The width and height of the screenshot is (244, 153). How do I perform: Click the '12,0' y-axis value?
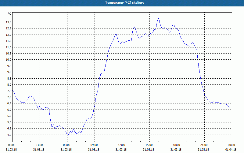click(9, 35)
